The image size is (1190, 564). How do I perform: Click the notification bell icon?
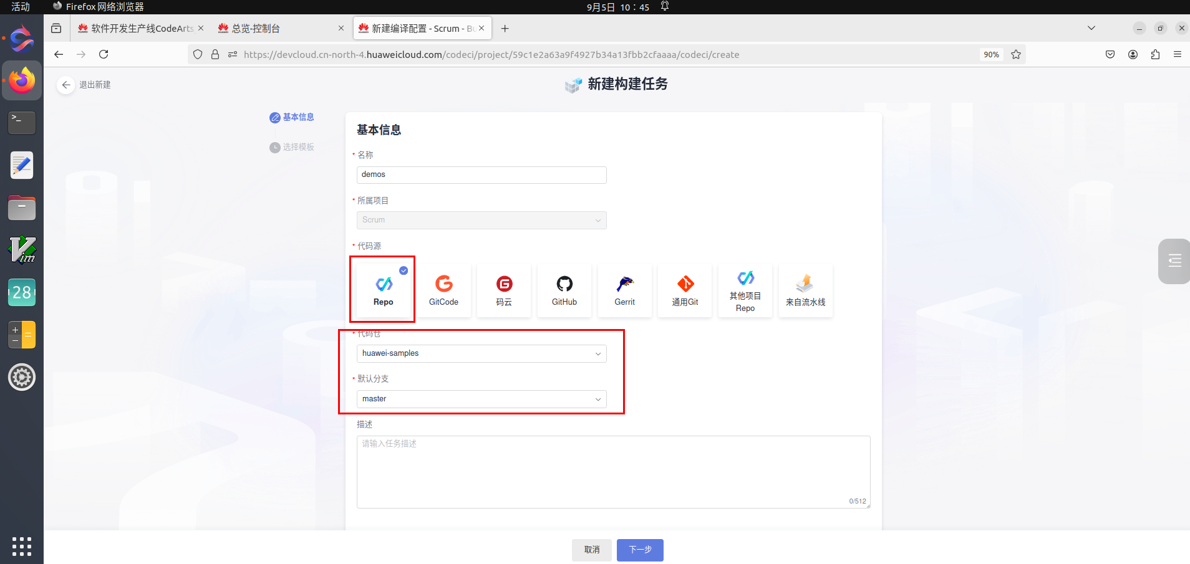click(x=665, y=6)
